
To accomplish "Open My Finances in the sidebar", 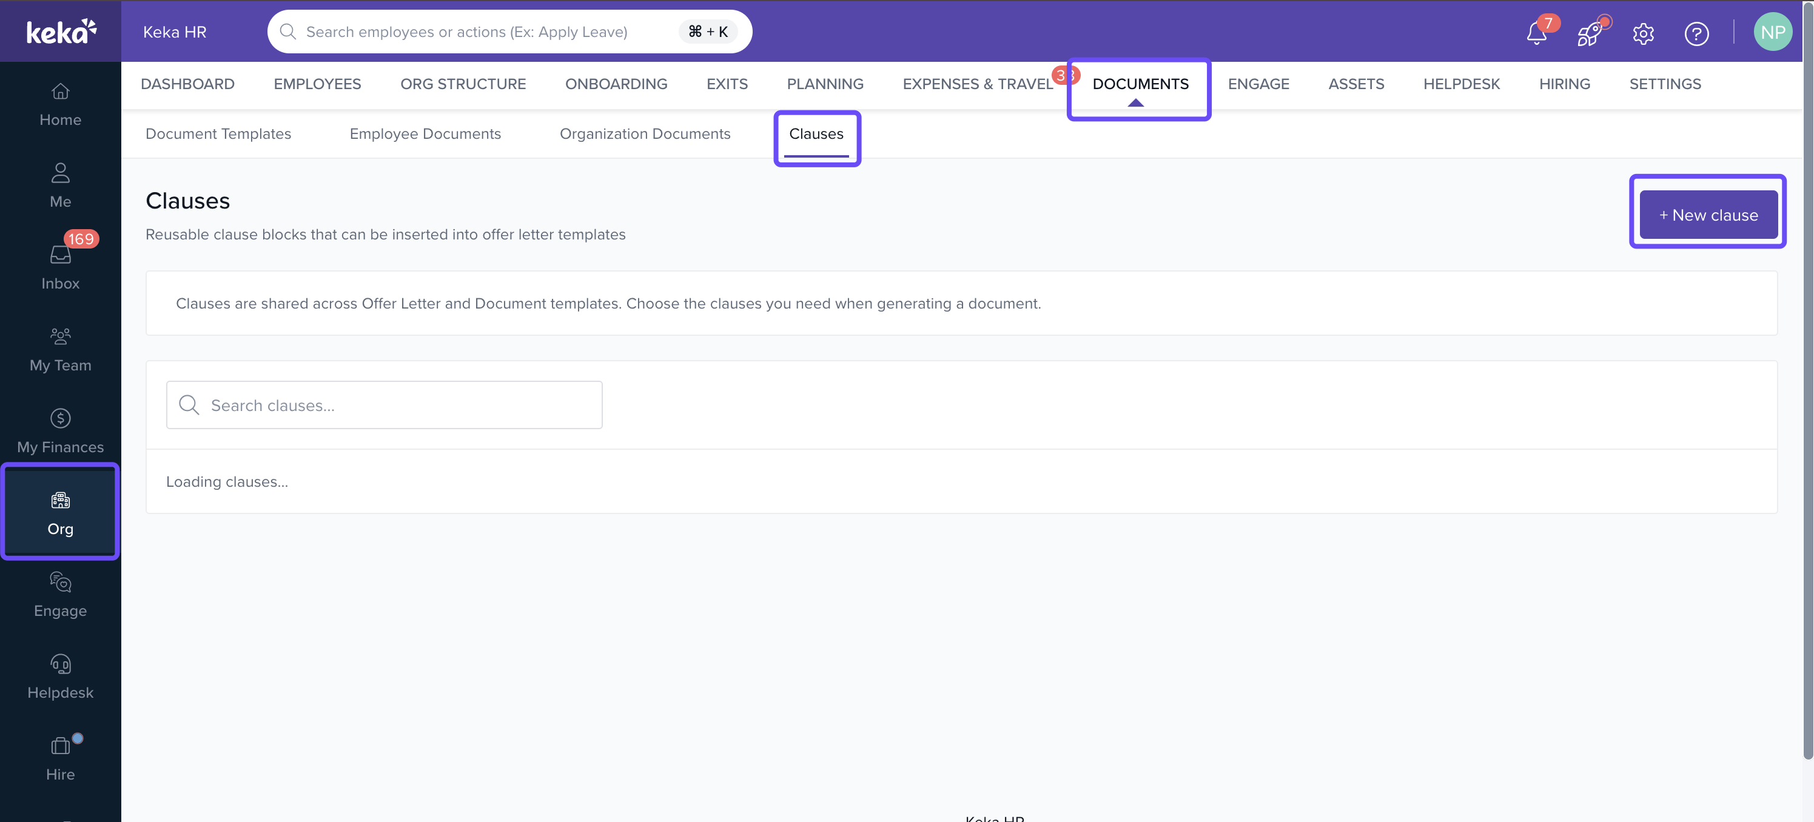I will click(61, 432).
